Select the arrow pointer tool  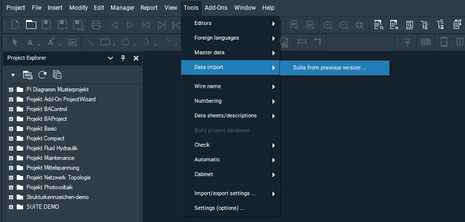pyautogui.click(x=15, y=42)
